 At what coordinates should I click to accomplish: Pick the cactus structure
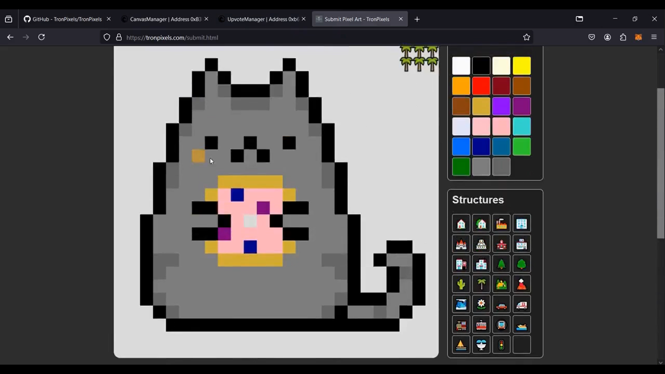tap(461, 284)
